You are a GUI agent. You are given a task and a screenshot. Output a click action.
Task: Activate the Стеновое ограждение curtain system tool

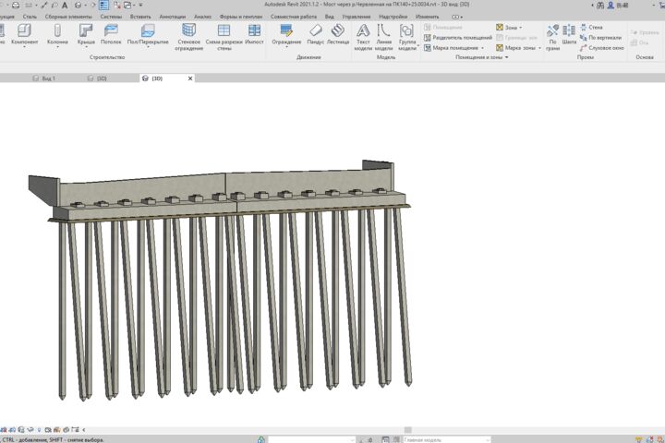click(x=188, y=37)
